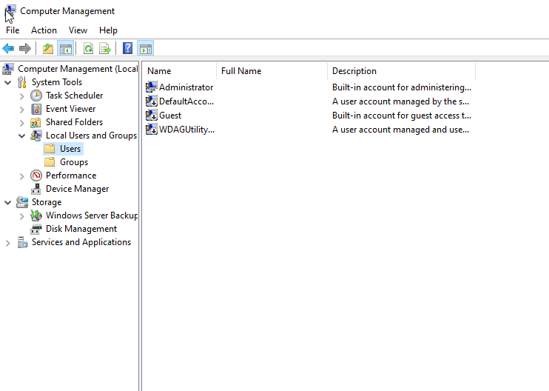Toggle Show/Hide Action Pane icon
This screenshot has width=549, height=391.
tap(146, 48)
